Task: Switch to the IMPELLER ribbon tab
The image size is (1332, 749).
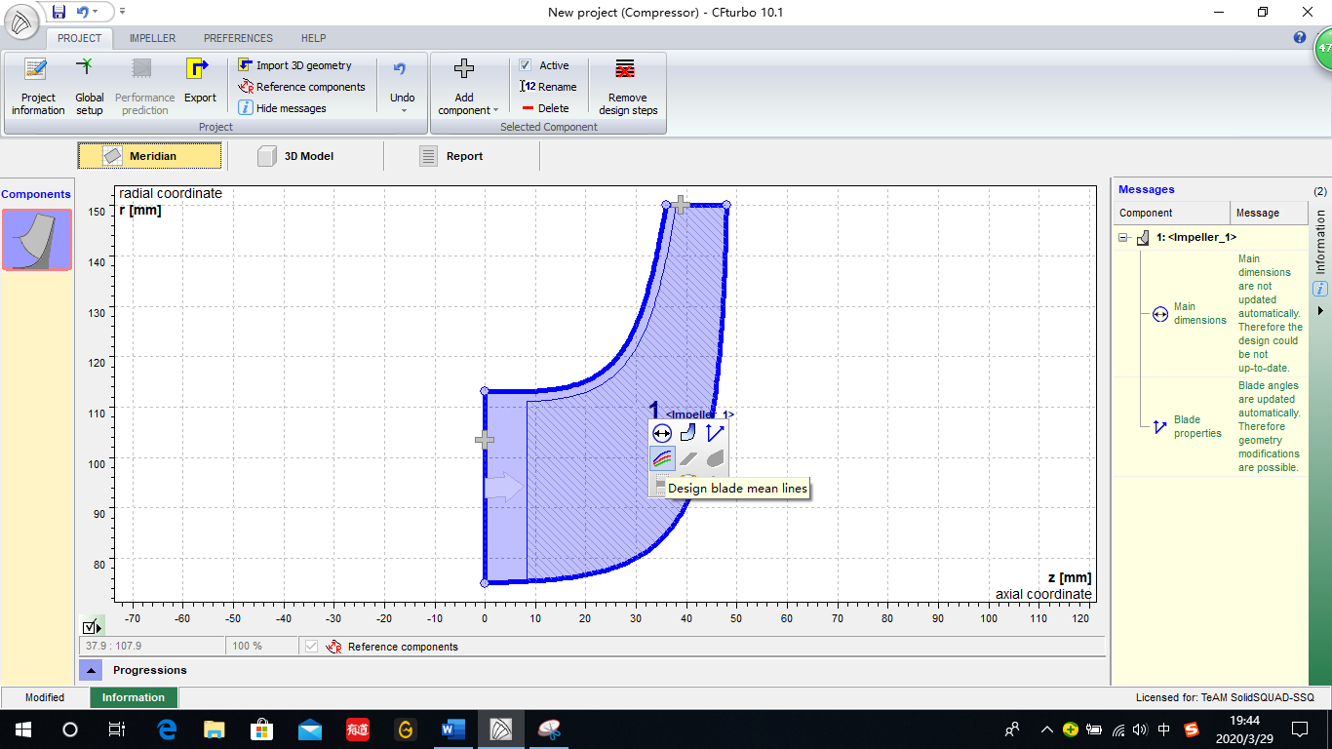Action: (152, 38)
